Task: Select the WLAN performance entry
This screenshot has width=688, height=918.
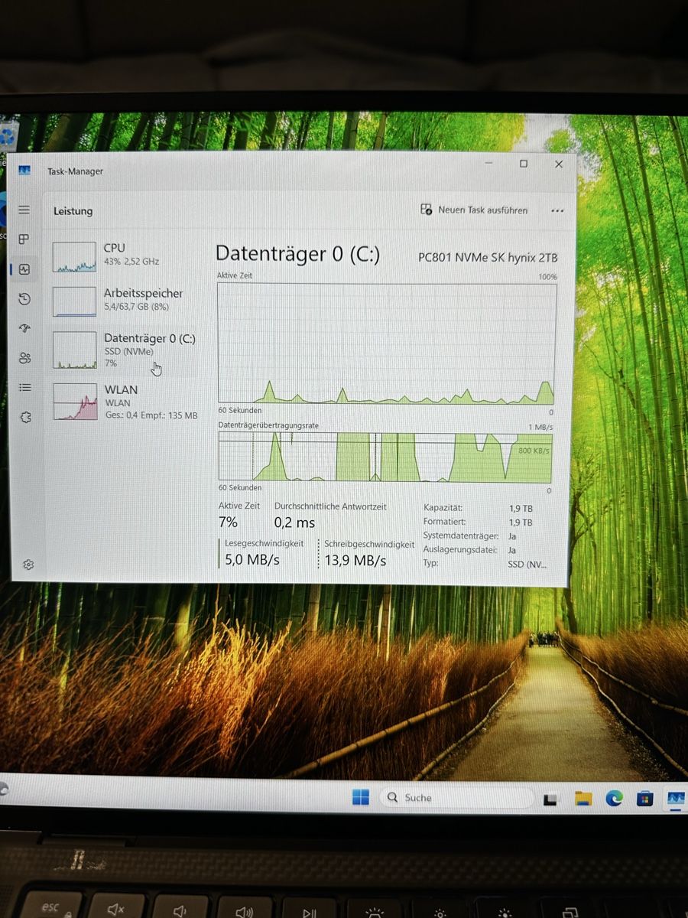Action: point(125,402)
